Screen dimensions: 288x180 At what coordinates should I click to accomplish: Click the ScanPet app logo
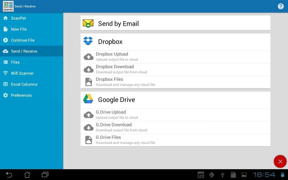pyautogui.click(x=8, y=6)
